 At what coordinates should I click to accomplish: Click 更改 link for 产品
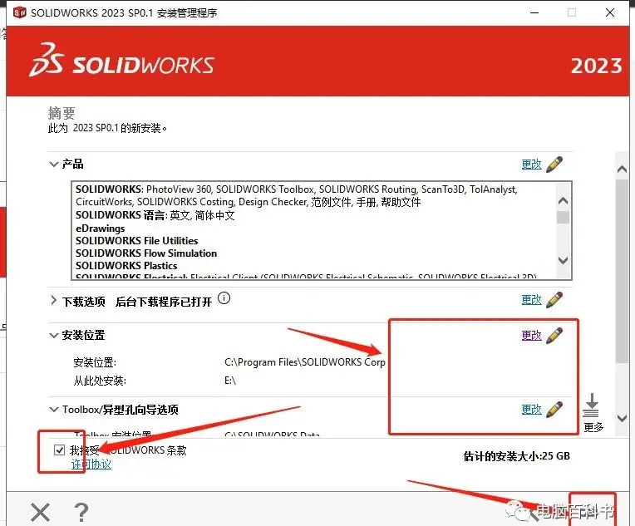(x=531, y=165)
